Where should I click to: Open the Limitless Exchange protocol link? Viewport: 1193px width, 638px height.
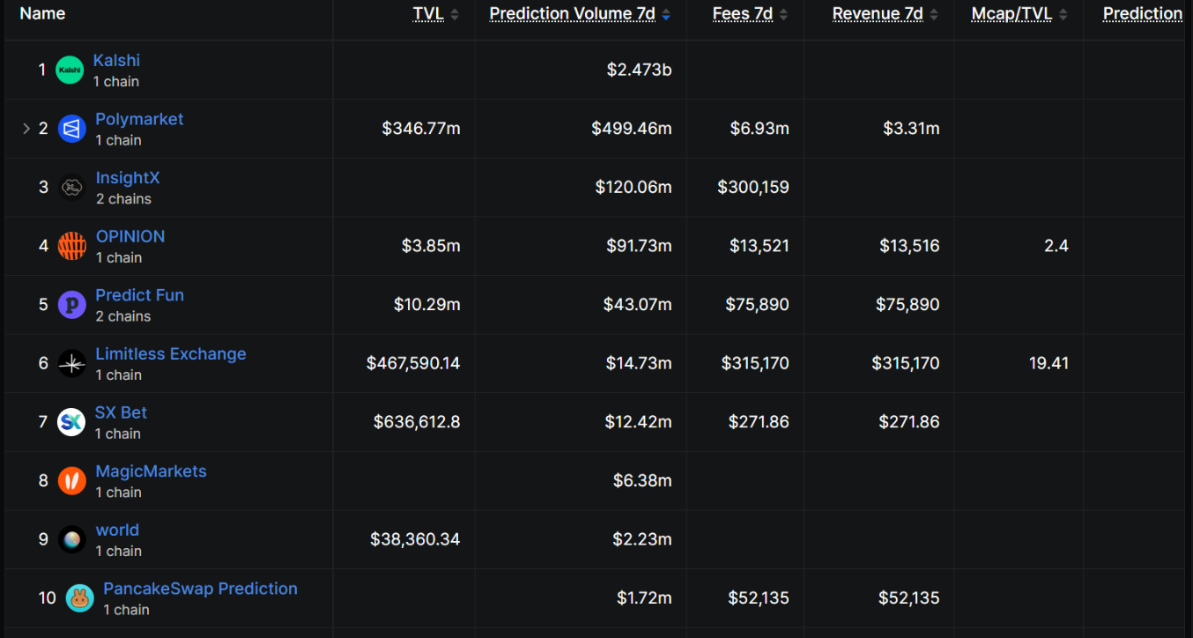[171, 354]
